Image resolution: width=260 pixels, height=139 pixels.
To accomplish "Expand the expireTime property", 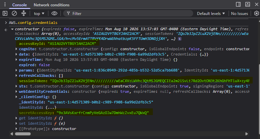I will coord(16,60).
